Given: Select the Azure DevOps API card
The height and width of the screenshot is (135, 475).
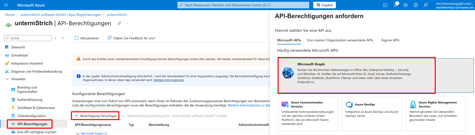Looking at the screenshot, I should point(372,114).
